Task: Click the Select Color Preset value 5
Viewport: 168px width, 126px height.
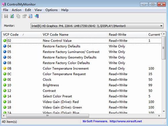Action: (150, 96)
